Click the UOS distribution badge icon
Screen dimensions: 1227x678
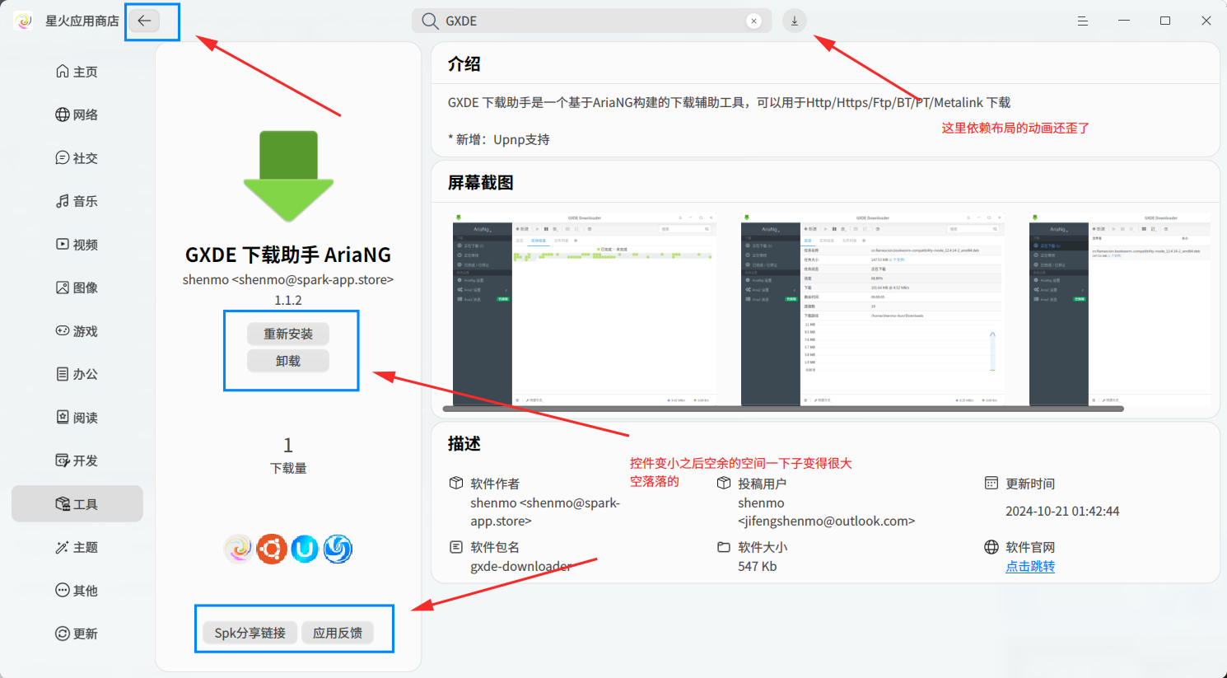305,549
